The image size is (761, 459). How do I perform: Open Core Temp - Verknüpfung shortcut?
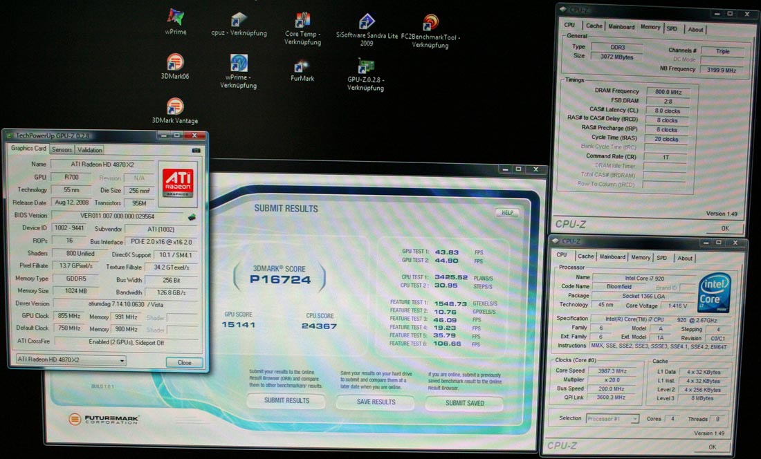point(302,28)
